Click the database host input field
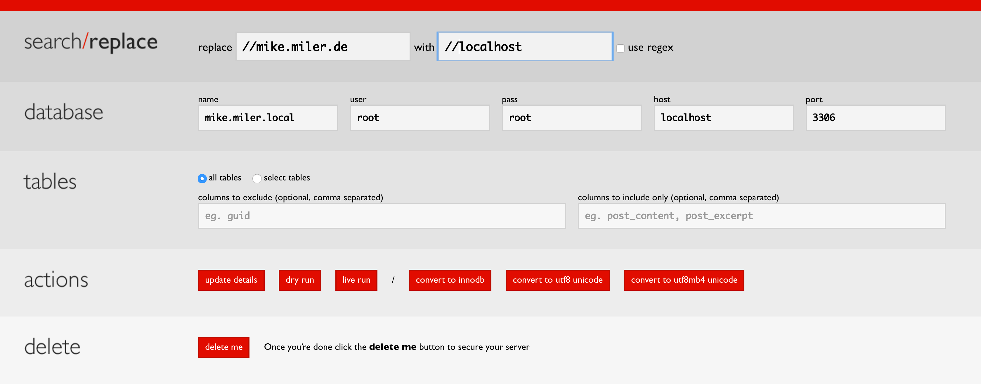The width and height of the screenshot is (981, 386). coord(723,118)
